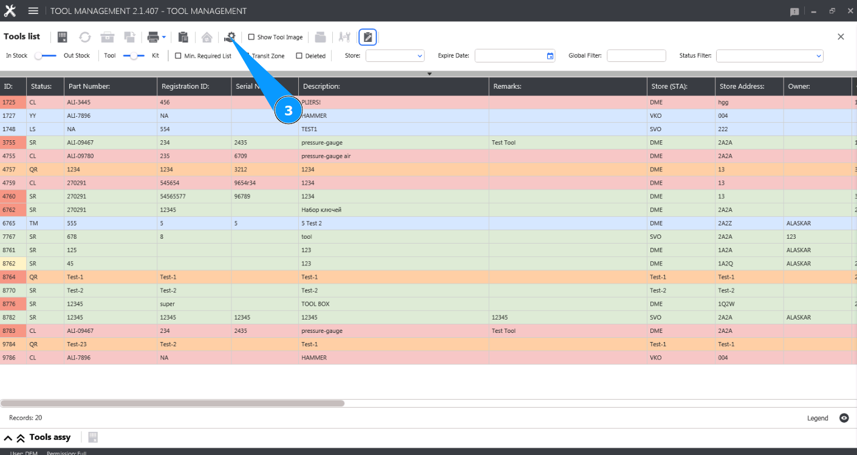Enable the Show Tool Image checkbox
857x455 pixels.
(x=251, y=37)
